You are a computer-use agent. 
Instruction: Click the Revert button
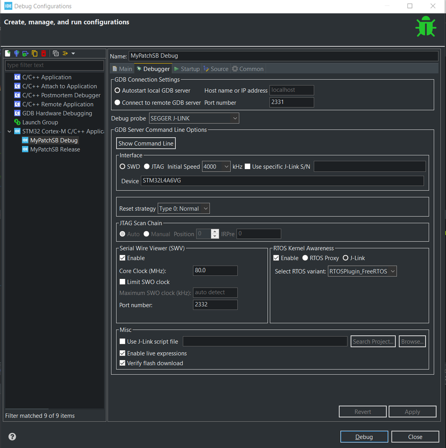(363, 412)
